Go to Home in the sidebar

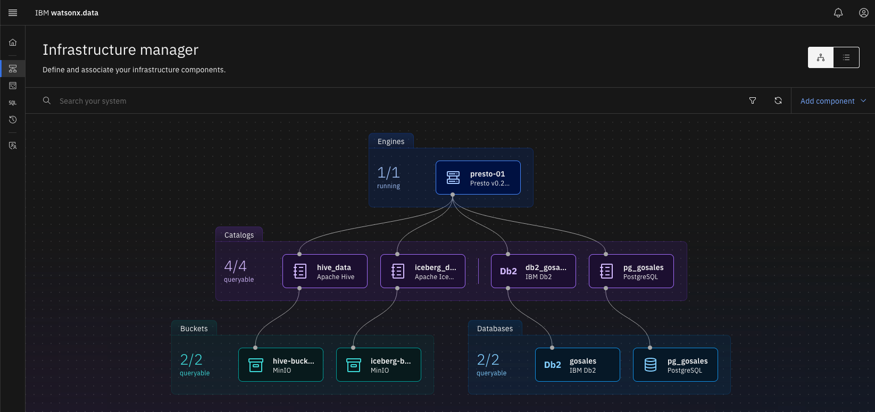pyautogui.click(x=13, y=43)
